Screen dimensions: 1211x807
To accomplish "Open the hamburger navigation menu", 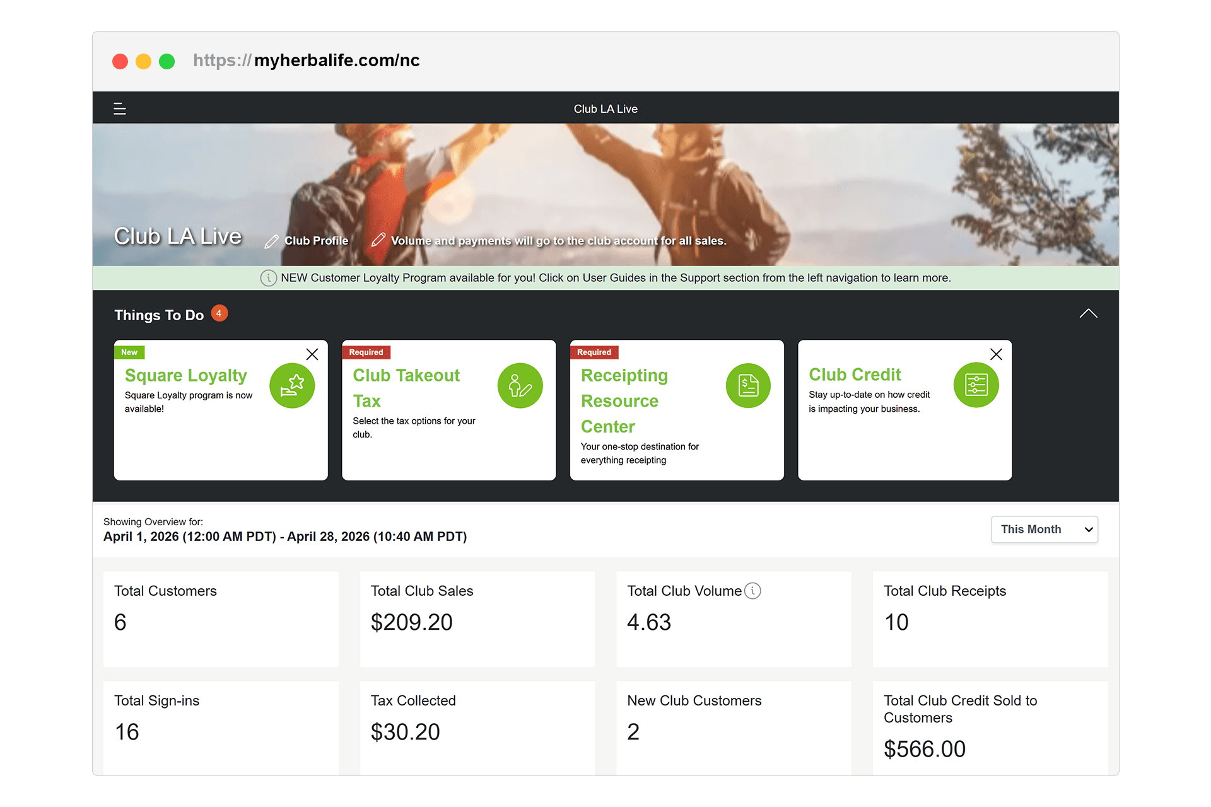I will tap(119, 109).
